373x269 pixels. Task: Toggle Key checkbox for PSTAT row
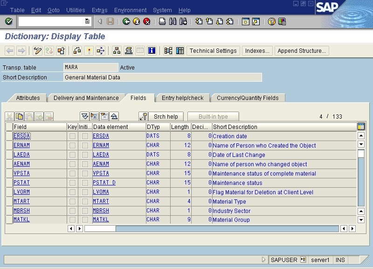pos(72,183)
